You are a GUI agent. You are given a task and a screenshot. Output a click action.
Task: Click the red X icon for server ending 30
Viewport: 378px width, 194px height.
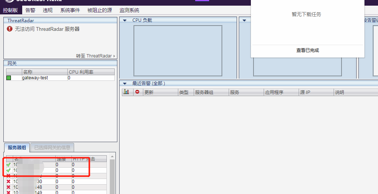pyautogui.click(x=8, y=182)
